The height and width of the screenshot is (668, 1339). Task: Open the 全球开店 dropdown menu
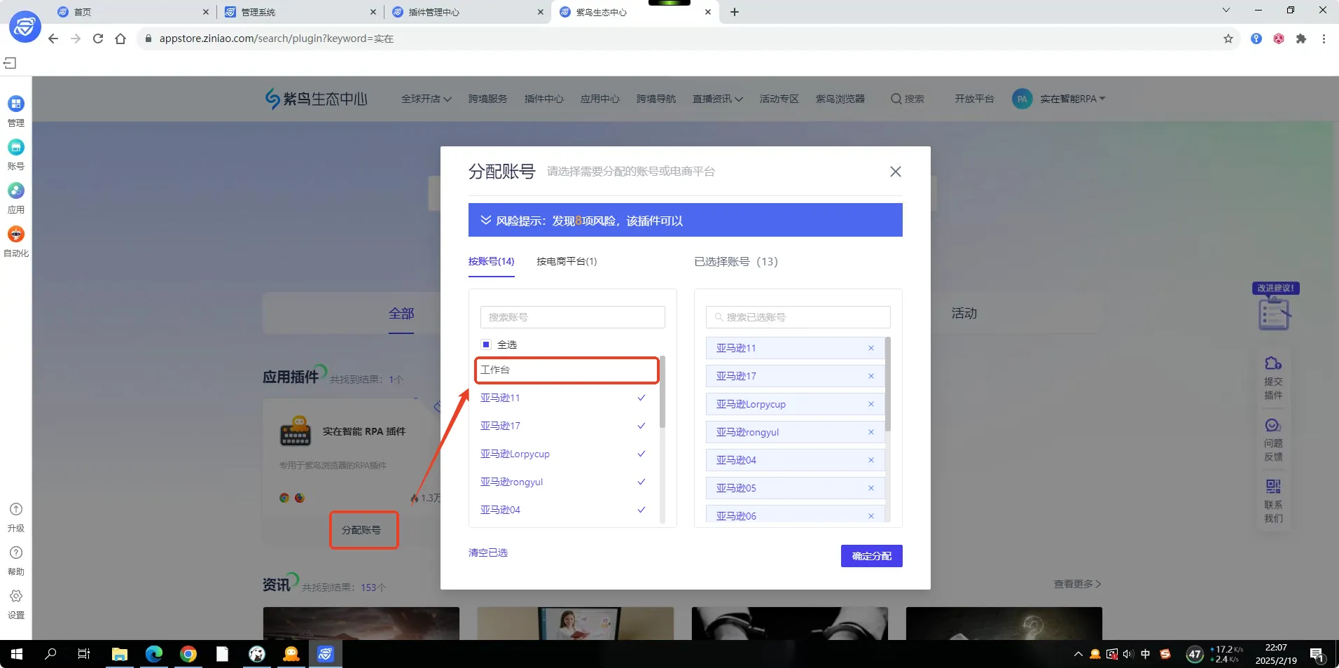coord(426,99)
